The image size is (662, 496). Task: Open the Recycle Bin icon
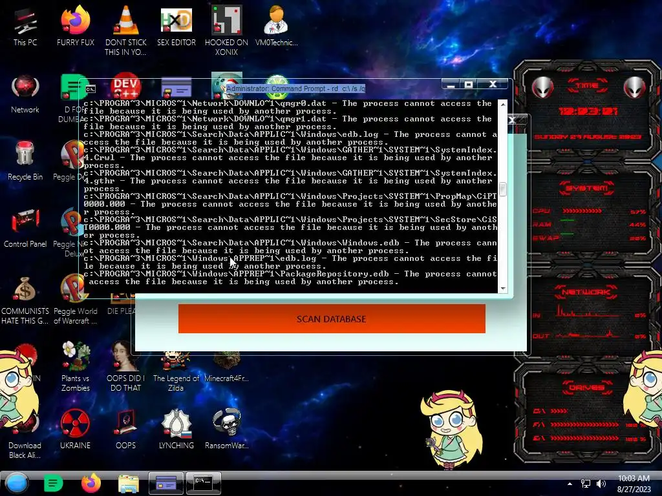pos(25,161)
